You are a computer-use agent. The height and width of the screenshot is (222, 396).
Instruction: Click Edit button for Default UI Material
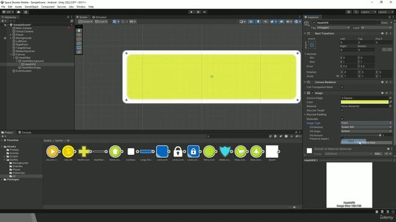[377, 154]
